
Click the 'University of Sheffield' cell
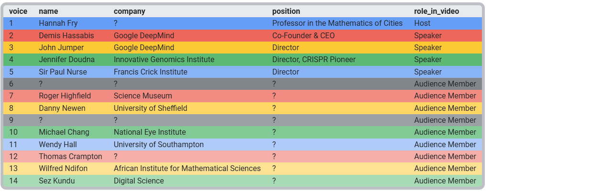tap(151, 108)
